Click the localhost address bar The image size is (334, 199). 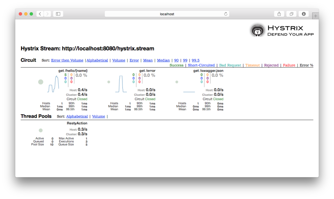(x=167, y=14)
